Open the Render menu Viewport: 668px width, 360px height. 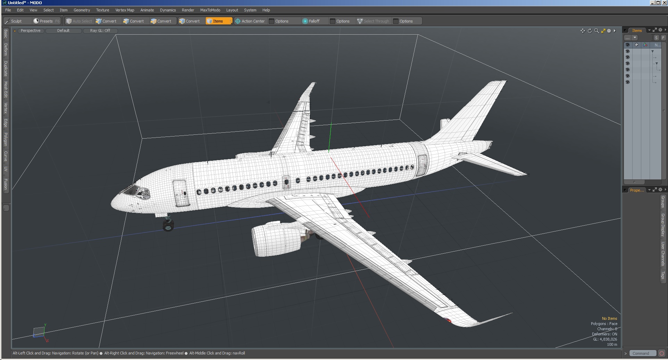click(188, 10)
